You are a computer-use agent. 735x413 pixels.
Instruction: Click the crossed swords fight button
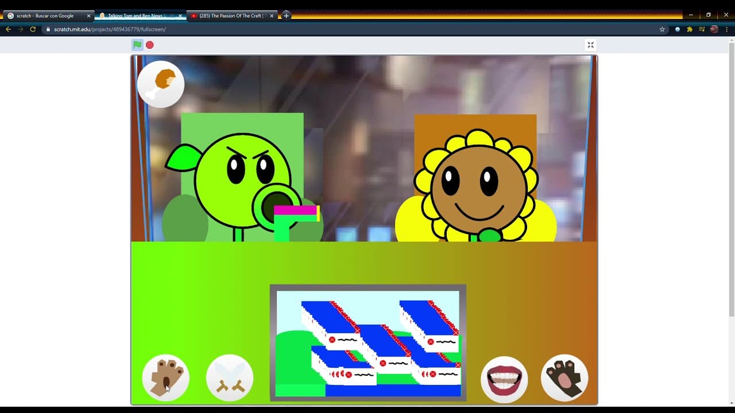click(x=230, y=377)
